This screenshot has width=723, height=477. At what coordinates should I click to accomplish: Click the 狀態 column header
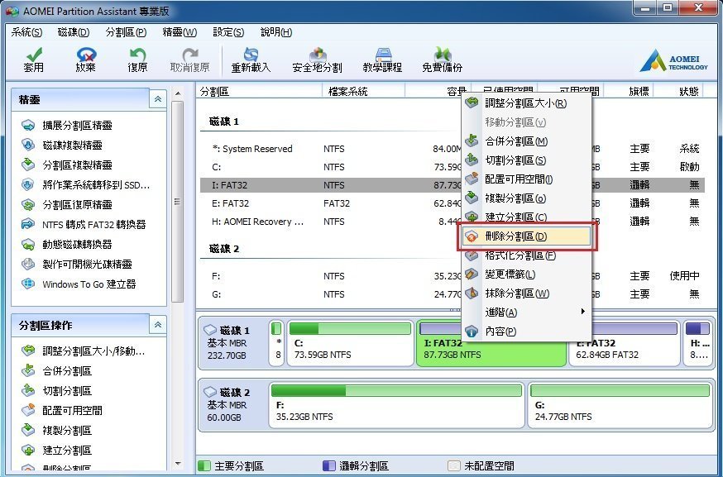point(678,91)
